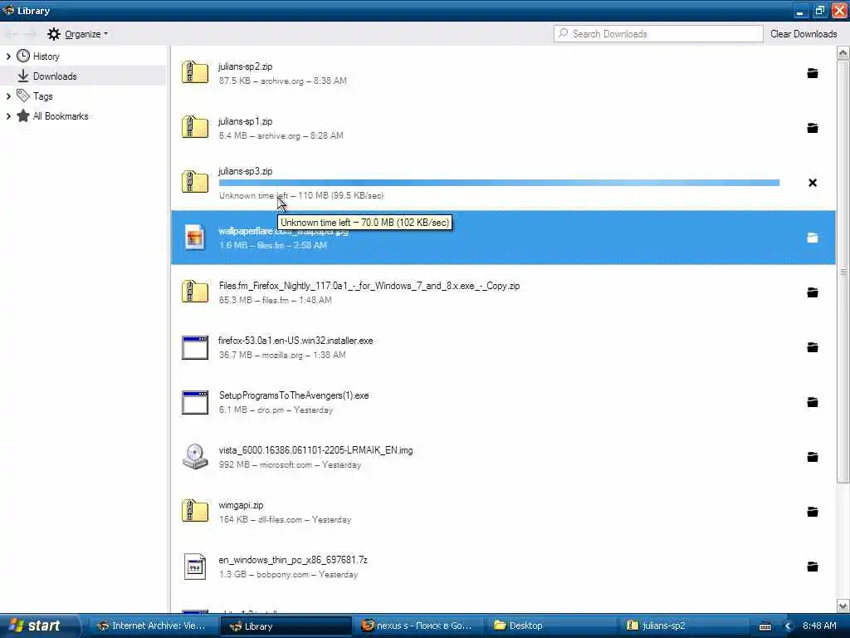Screen dimensions: 850x638
Task: Click the wimgapi.zip archive icon
Action: [194, 511]
